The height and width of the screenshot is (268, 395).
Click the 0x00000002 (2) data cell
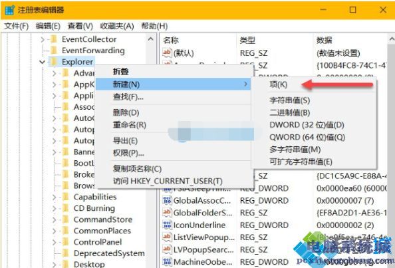[345, 225]
